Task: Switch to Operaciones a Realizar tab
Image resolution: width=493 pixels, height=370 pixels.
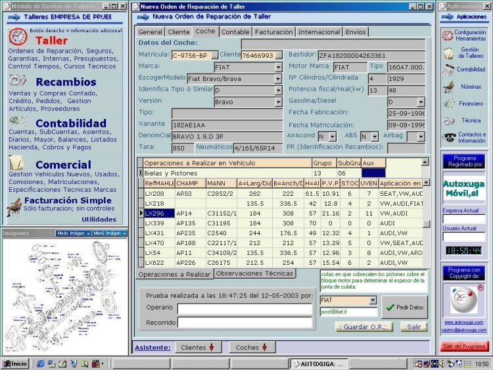Action: pyautogui.click(x=174, y=275)
